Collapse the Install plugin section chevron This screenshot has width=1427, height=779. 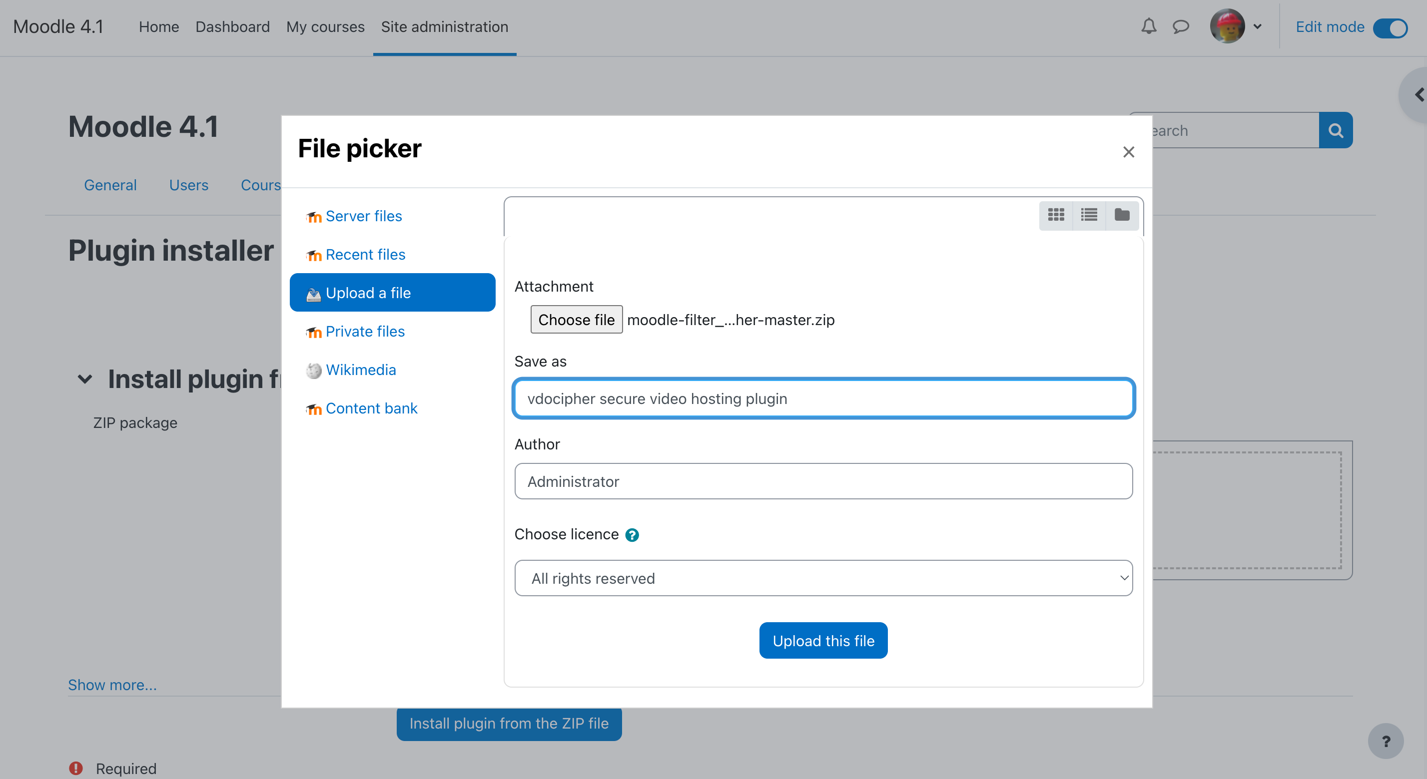pos(85,379)
